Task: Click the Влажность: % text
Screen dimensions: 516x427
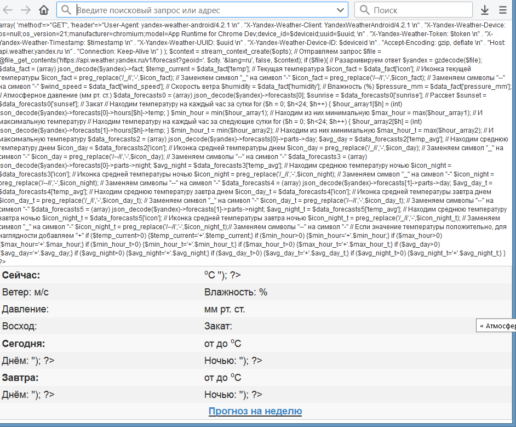Action: [x=236, y=292]
